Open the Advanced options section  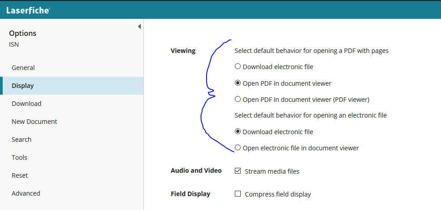pyautogui.click(x=72, y=193)
